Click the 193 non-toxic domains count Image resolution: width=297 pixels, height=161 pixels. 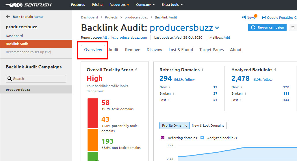click(x=107, y=141)
